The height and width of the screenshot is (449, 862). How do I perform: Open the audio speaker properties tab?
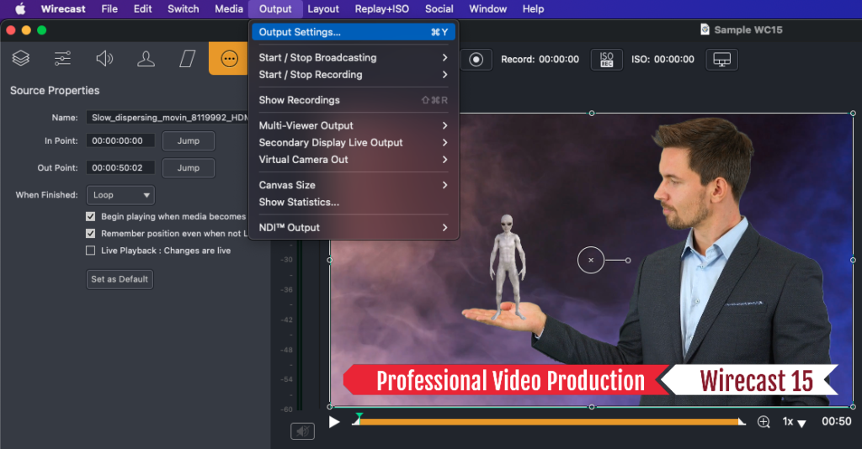click(104, 58)
